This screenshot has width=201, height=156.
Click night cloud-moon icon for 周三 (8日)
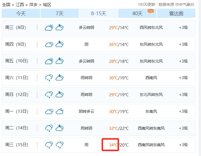point(60,27)
